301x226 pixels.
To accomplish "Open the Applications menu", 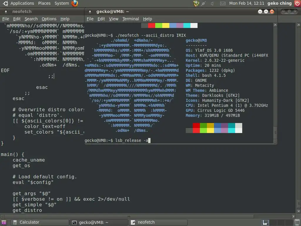I will (22, 3).
